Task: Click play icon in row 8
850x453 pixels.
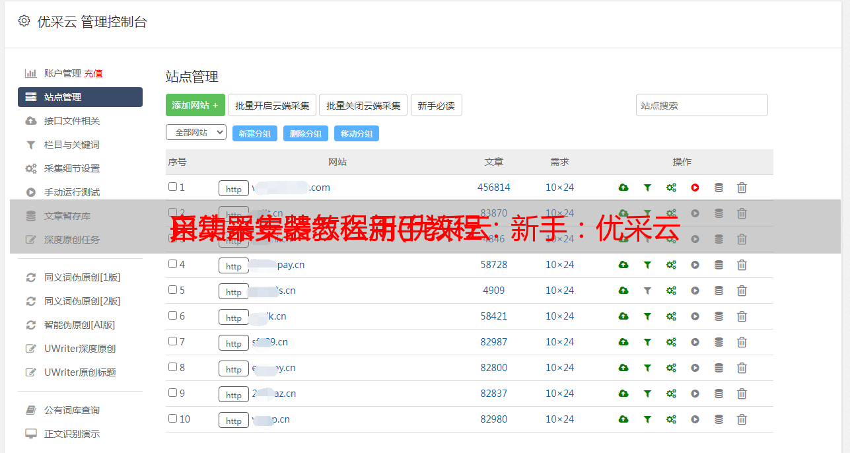Action: 695,368
